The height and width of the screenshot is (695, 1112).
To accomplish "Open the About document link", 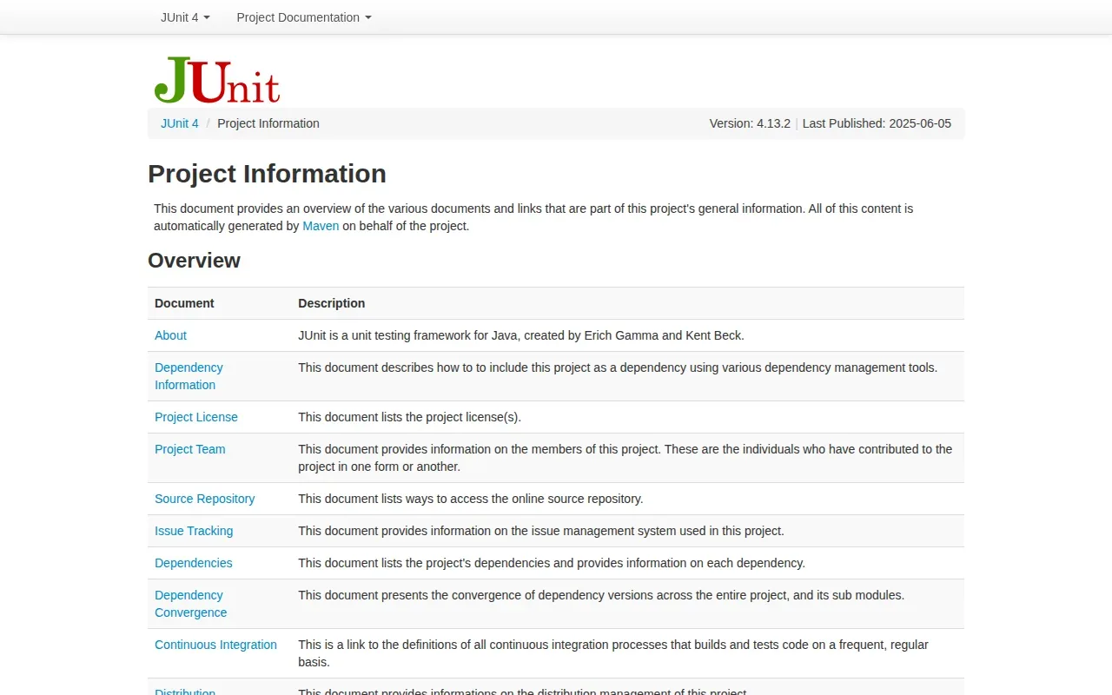I will [170, 335].
